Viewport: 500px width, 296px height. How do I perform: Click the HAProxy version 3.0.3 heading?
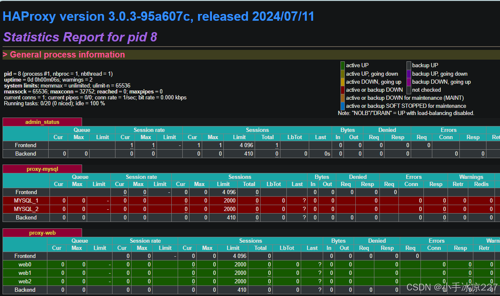pyautogui.click(x=159, y=16)
